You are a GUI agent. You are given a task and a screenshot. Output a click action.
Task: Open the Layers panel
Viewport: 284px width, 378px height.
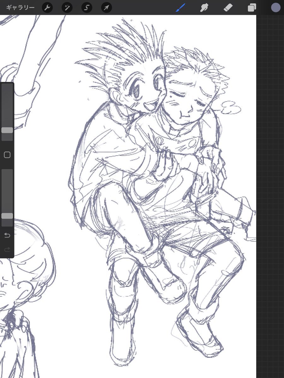point(252,8)
